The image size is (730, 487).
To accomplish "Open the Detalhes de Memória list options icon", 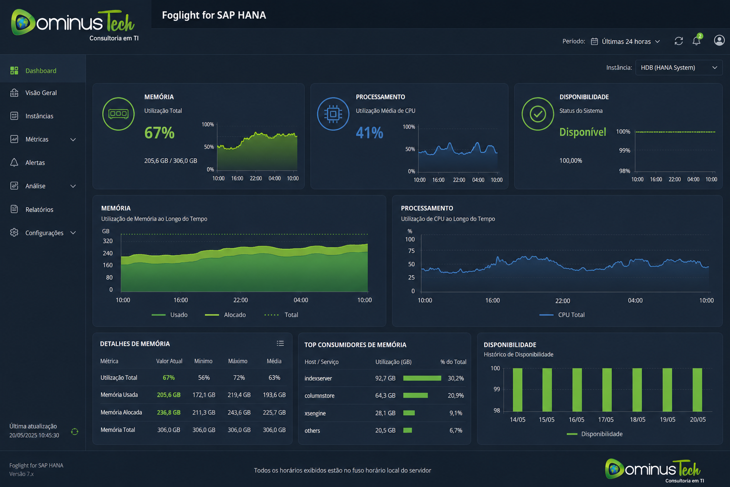I will point(280,343).
